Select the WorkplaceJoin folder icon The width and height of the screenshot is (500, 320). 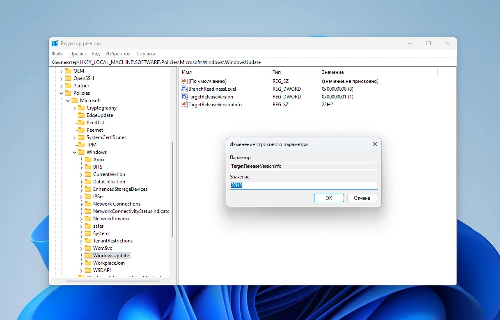[88, 263]
